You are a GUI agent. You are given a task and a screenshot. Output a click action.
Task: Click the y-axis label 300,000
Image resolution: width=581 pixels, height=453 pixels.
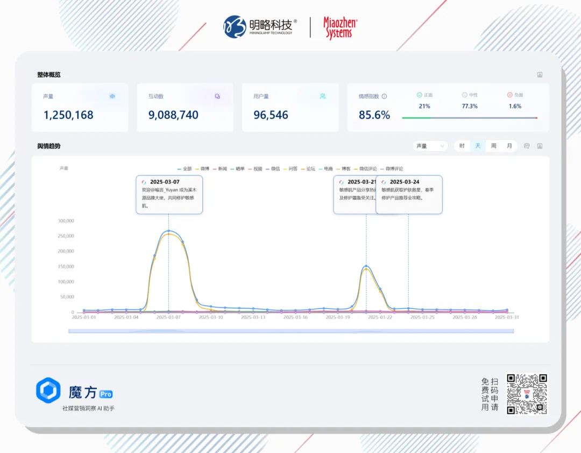(66, 221)
